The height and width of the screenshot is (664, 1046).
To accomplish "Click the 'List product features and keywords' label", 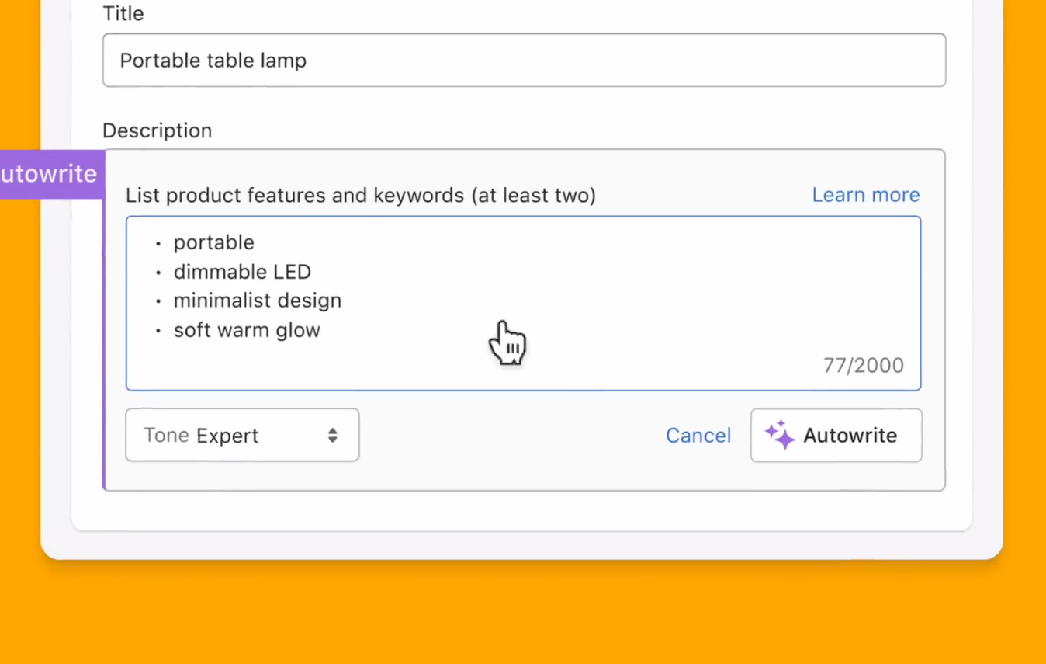I will pyautogui.click(x=361, y=195).
